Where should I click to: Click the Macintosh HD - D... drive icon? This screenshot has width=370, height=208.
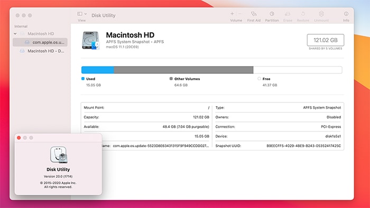tap(22, 51)
